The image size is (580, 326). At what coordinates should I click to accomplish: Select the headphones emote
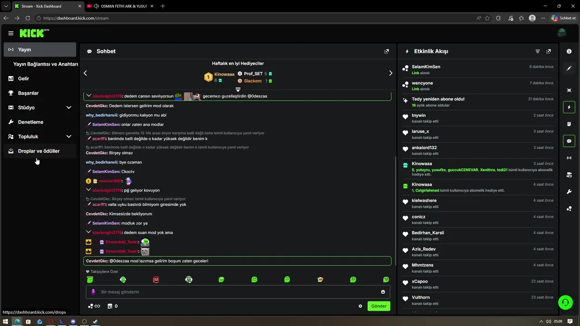189,280
